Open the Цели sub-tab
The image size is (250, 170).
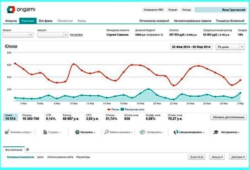(x=40, y=157)
